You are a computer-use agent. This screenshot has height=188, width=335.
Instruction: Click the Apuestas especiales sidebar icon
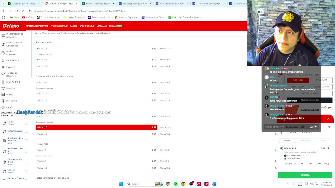coord(3,53)
